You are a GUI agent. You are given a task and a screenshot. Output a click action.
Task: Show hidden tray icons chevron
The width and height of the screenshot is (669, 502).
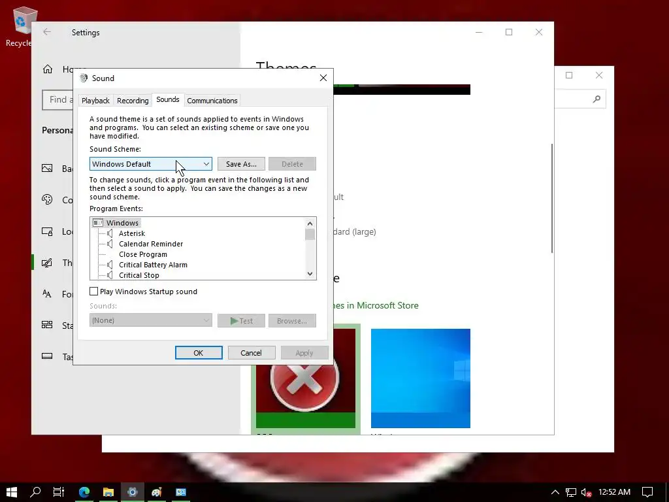coord(555,492)
